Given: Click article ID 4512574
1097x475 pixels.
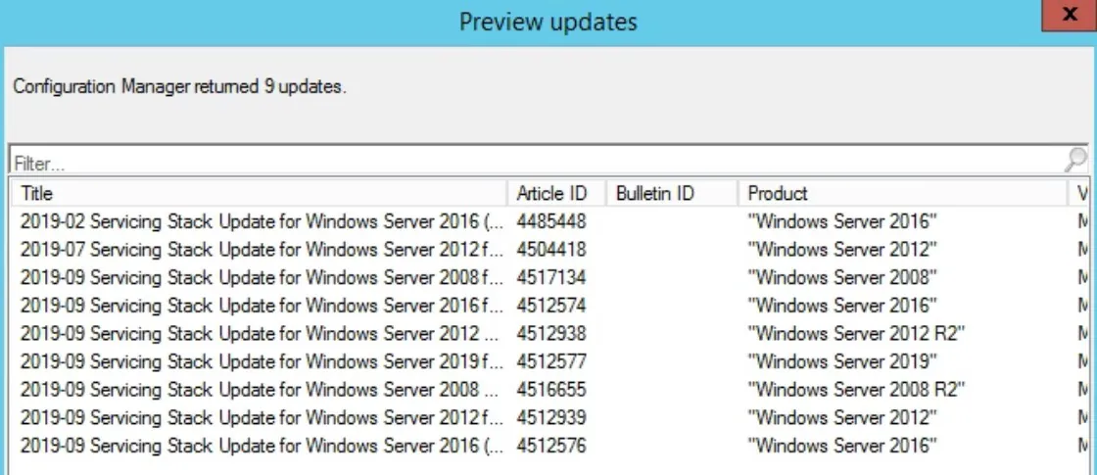Looking at the screenshot, I should [551, 305].
